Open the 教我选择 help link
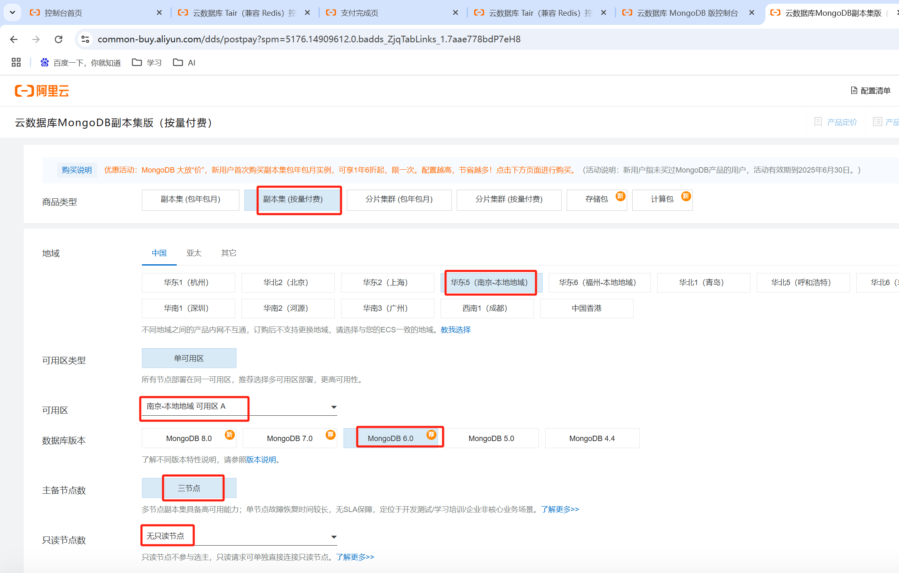 coord(456,330)
